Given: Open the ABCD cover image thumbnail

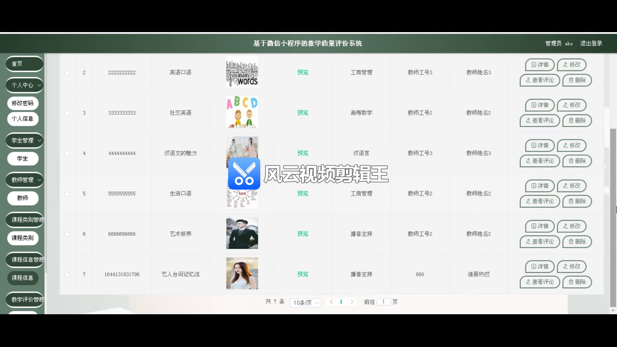Looking at the screenshot, I should point(242,112).
